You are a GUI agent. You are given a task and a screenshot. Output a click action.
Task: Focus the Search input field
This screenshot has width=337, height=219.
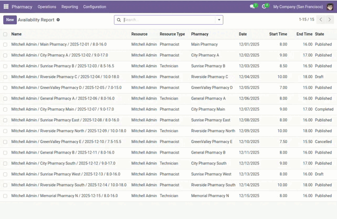(x=169, y=20)
